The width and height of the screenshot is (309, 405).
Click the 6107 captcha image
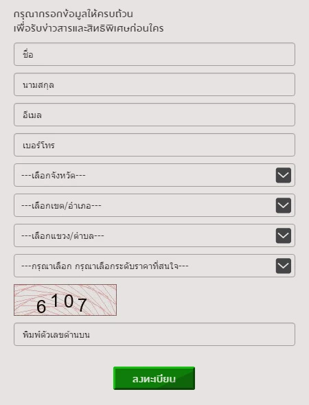65,300
